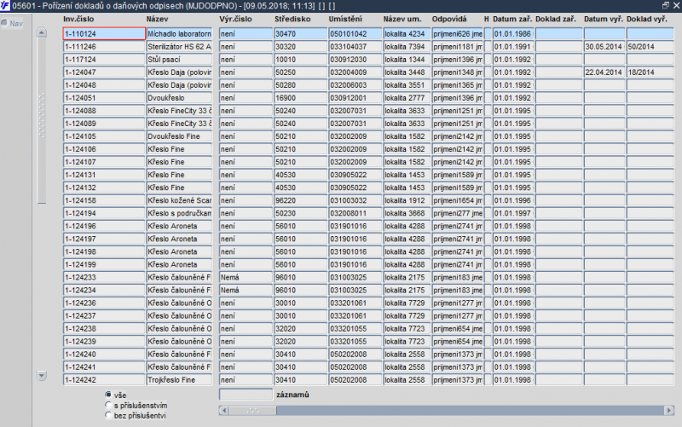Image resolution: width=682 pixels, height=427 pixels.
Task: Click 'Nemá' in row 1-124234
Action: point(246,290)
